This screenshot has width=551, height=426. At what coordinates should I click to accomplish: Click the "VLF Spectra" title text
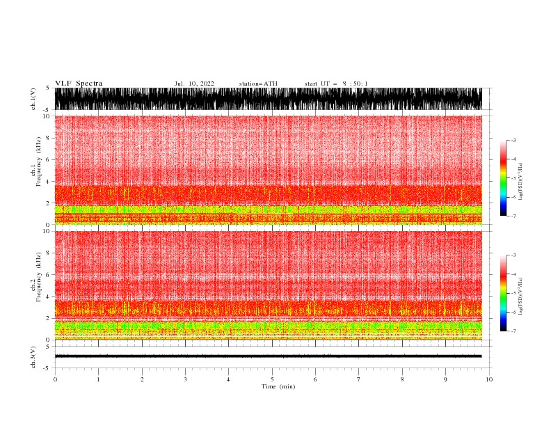click(x=79, y=84)
